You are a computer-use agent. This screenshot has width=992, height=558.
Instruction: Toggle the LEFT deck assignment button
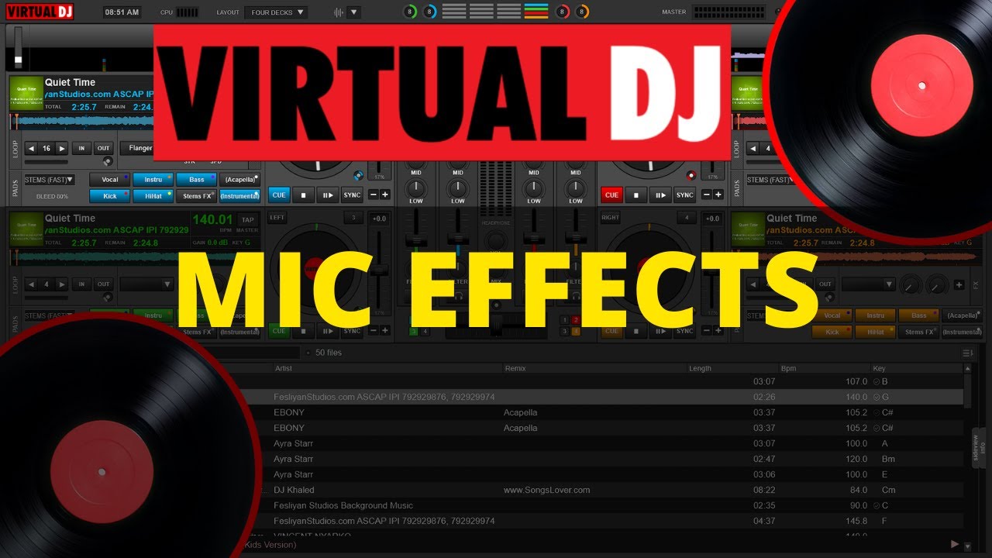click(277, 219)
